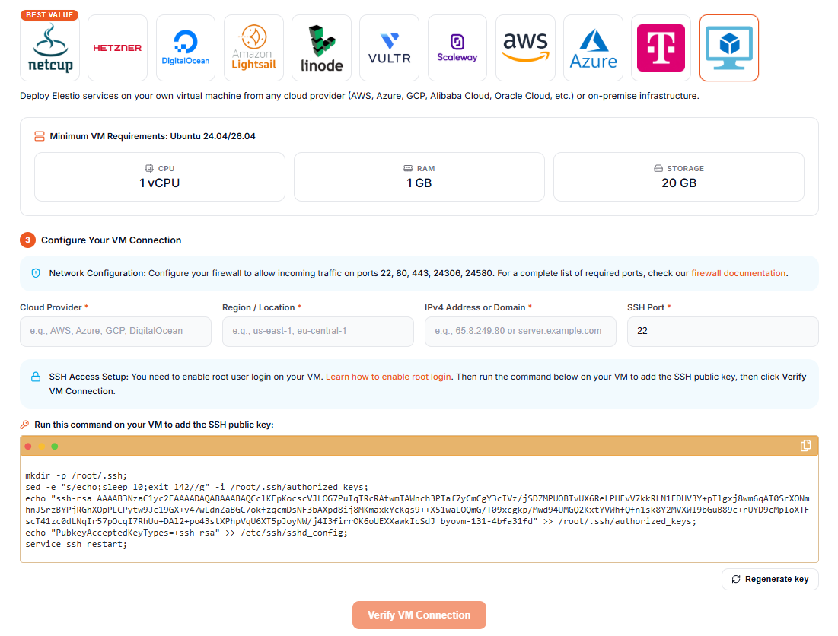Pick the AWS provider tile
The width and height of the screenshot is (838, 636).
(x=525, y=48)
